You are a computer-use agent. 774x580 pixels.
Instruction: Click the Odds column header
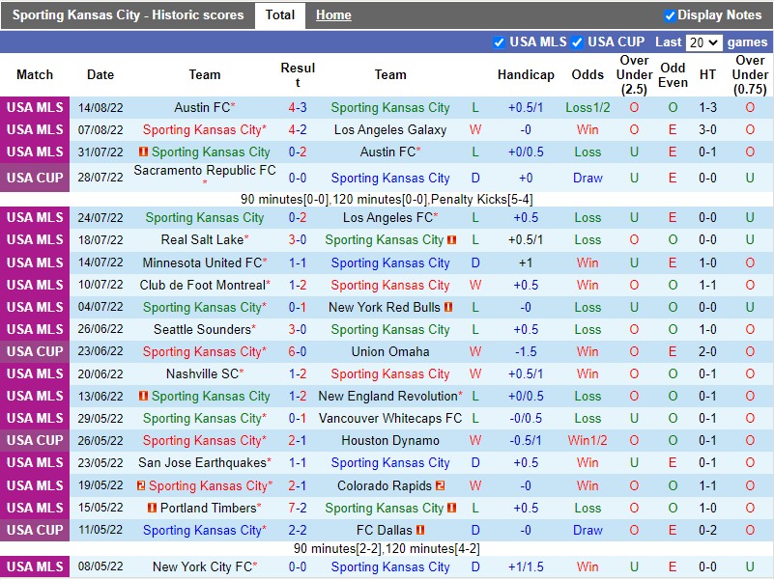pyautogui.click(x=588, y=75)
